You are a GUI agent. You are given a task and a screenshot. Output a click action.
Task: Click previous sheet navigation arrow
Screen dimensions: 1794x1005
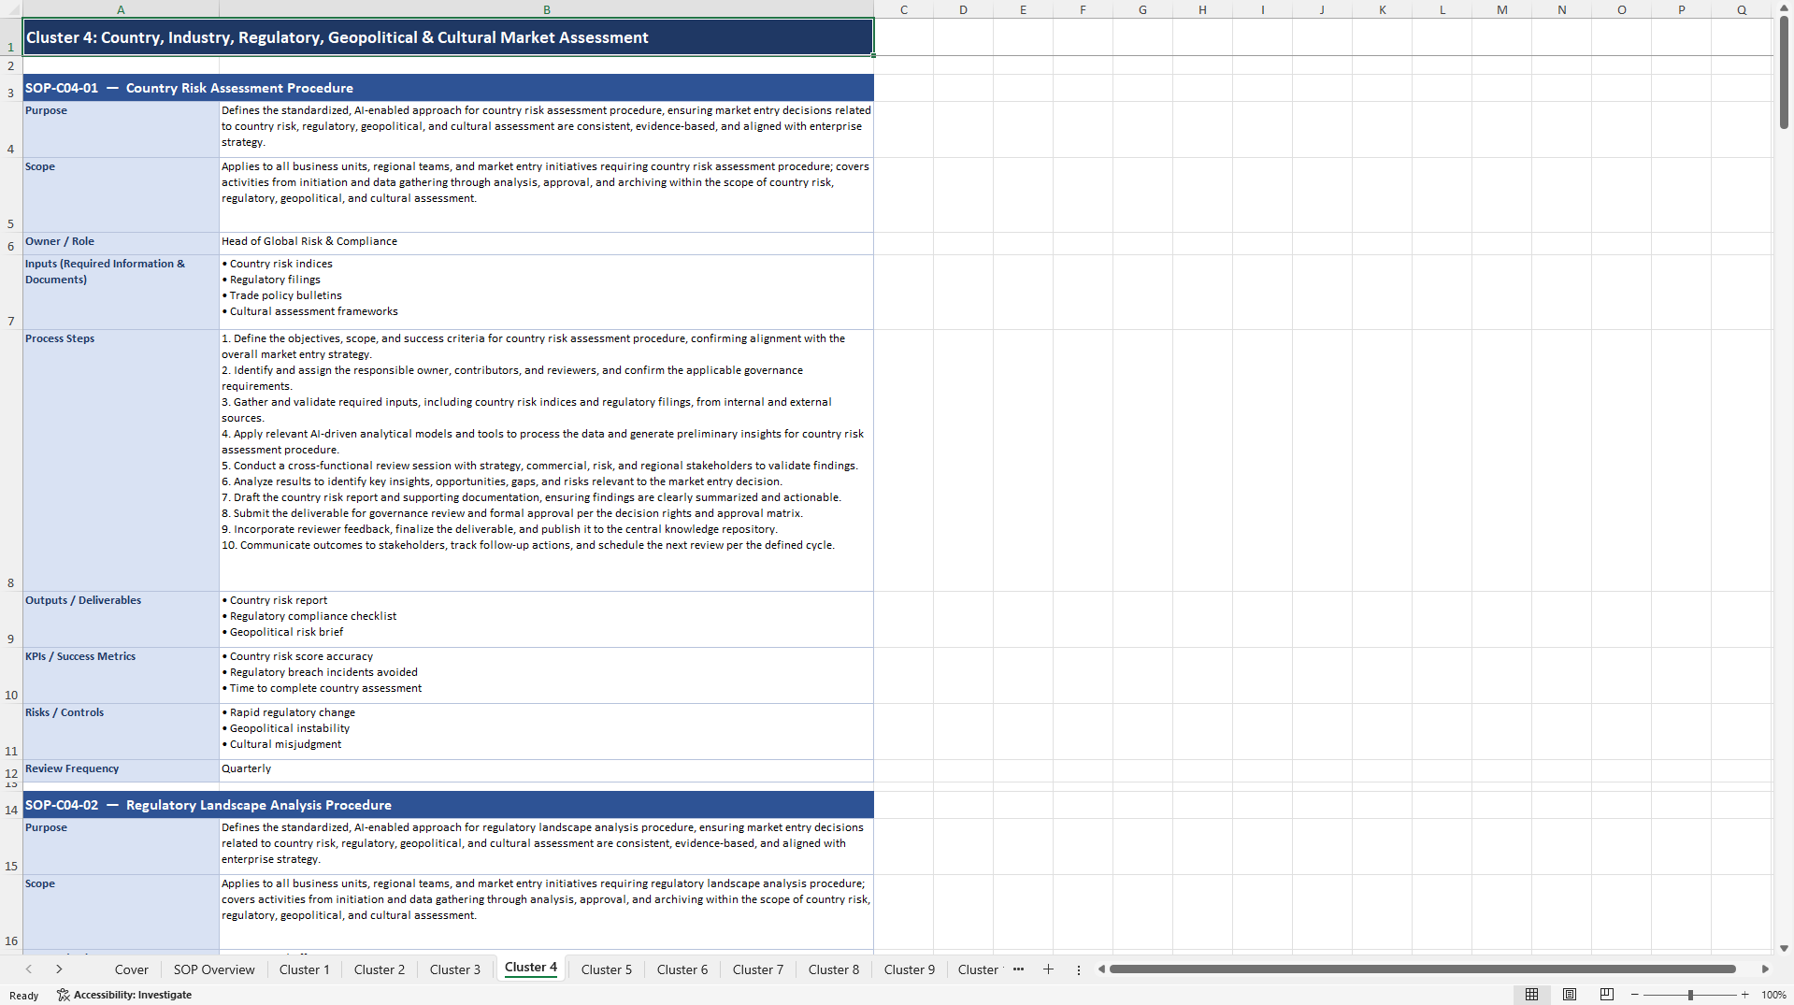tap(29, 969)
